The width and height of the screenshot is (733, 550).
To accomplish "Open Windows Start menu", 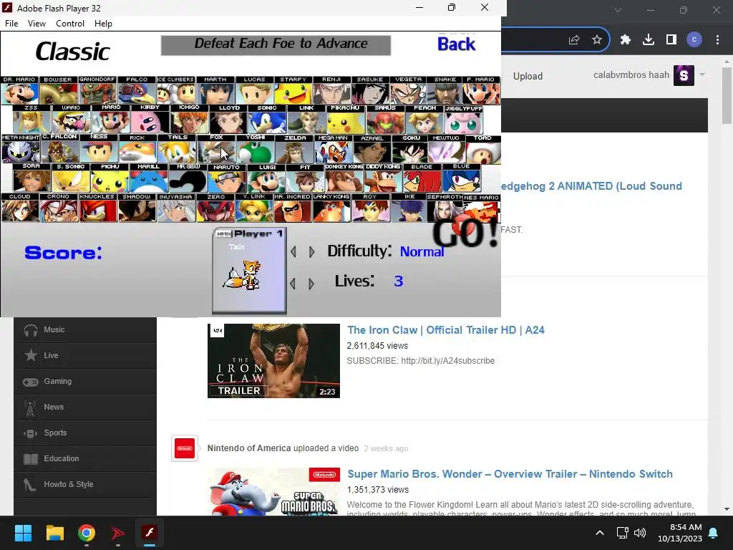I will pyautogui.click(x=23, y=533).
